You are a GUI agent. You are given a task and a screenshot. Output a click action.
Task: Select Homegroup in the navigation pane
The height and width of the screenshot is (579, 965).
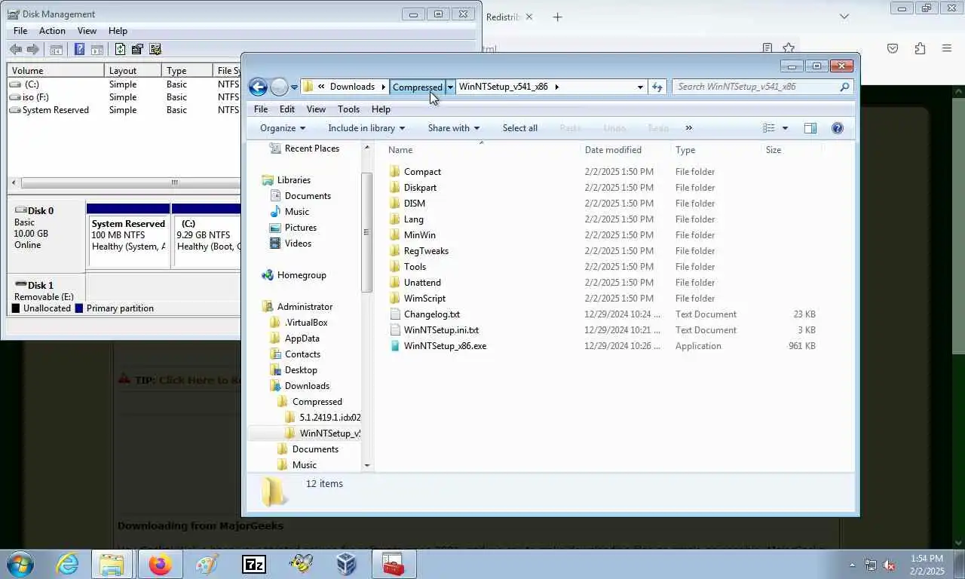302,275
